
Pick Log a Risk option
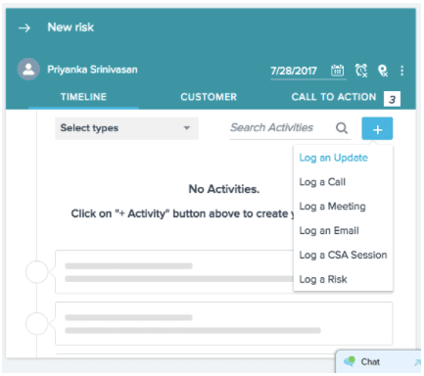tap(323, 279)
